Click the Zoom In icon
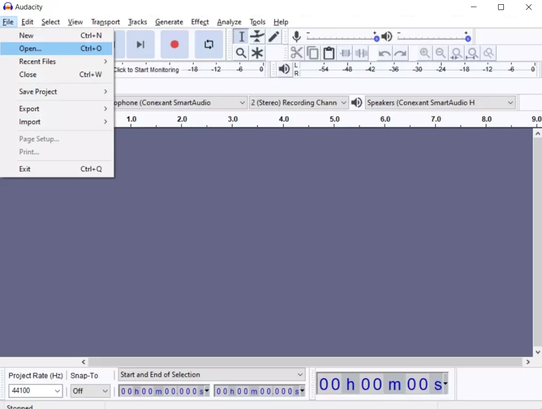 coord(424,53)
